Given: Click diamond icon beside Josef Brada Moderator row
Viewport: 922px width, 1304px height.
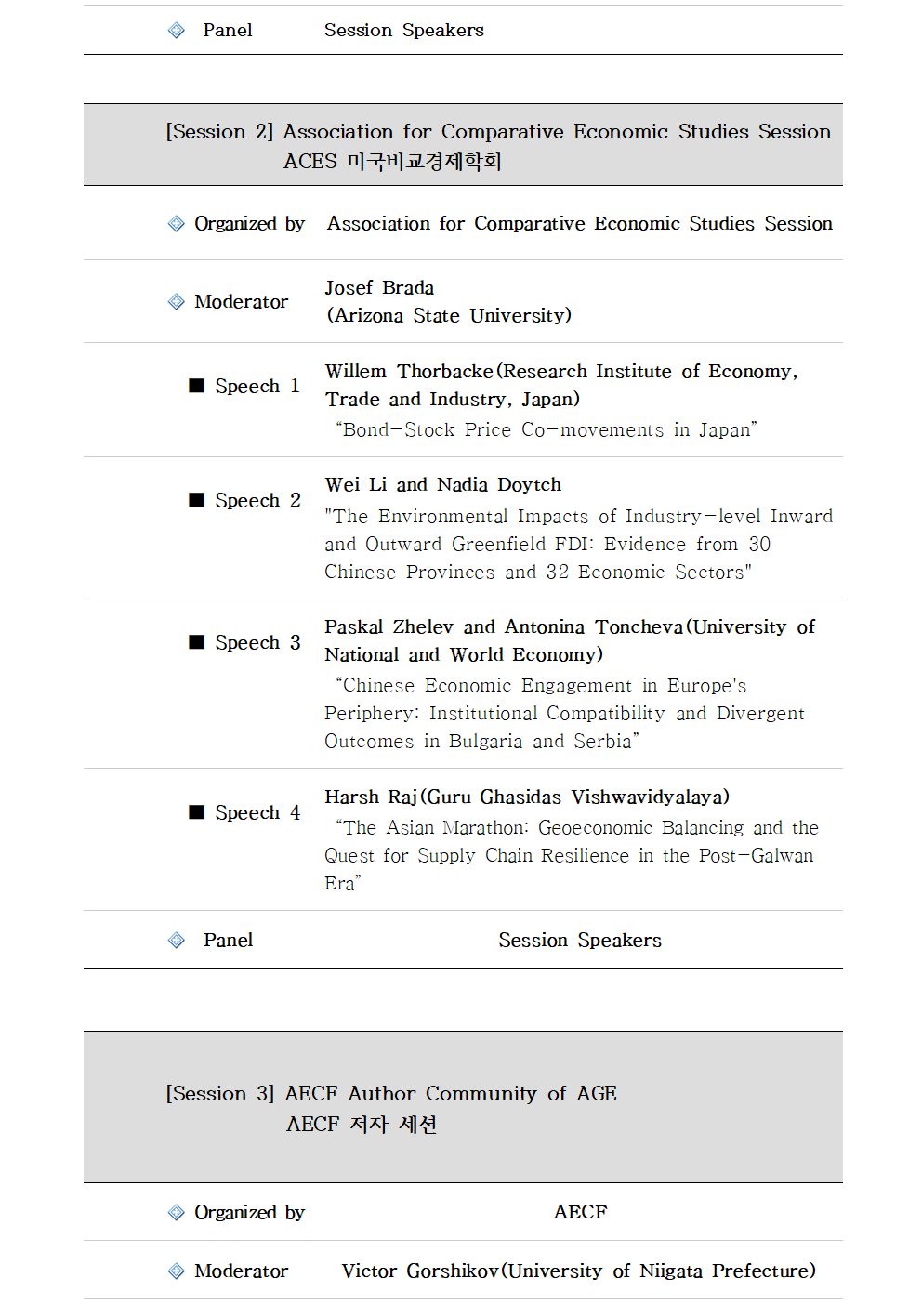Looking at the screenshot, I should click(x=177, y=302).
